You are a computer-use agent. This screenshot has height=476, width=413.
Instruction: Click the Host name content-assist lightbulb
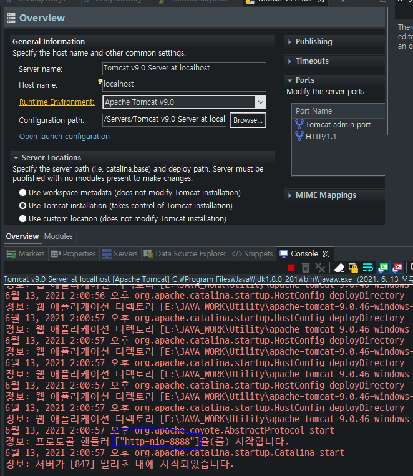tap(100, 81)
